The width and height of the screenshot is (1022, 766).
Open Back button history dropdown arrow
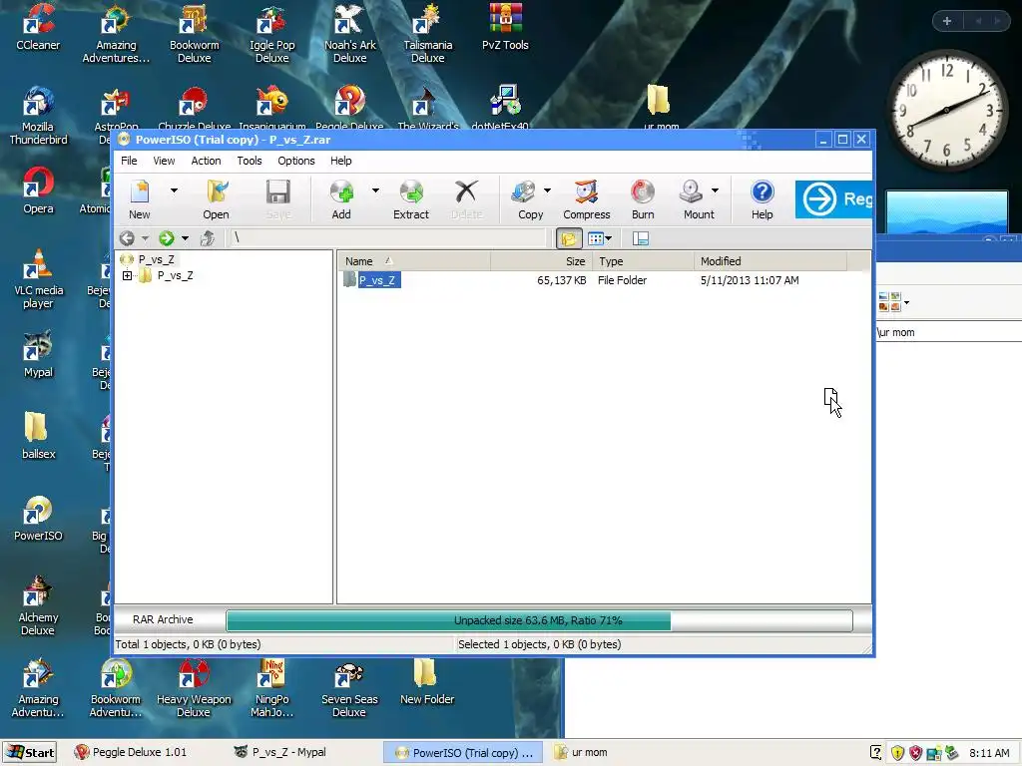tap(145, 238)
